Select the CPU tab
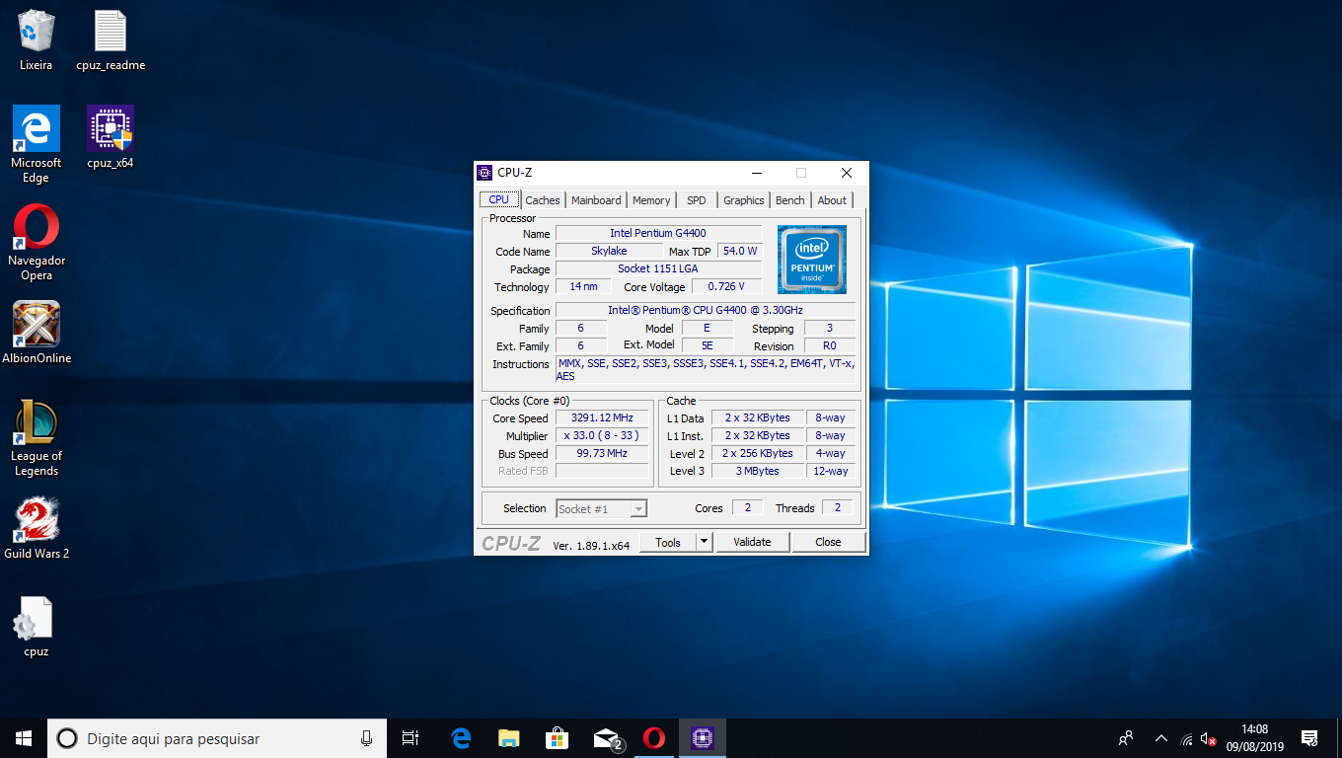This screenshot has width=1342, height=758. [x=499, y=199]
